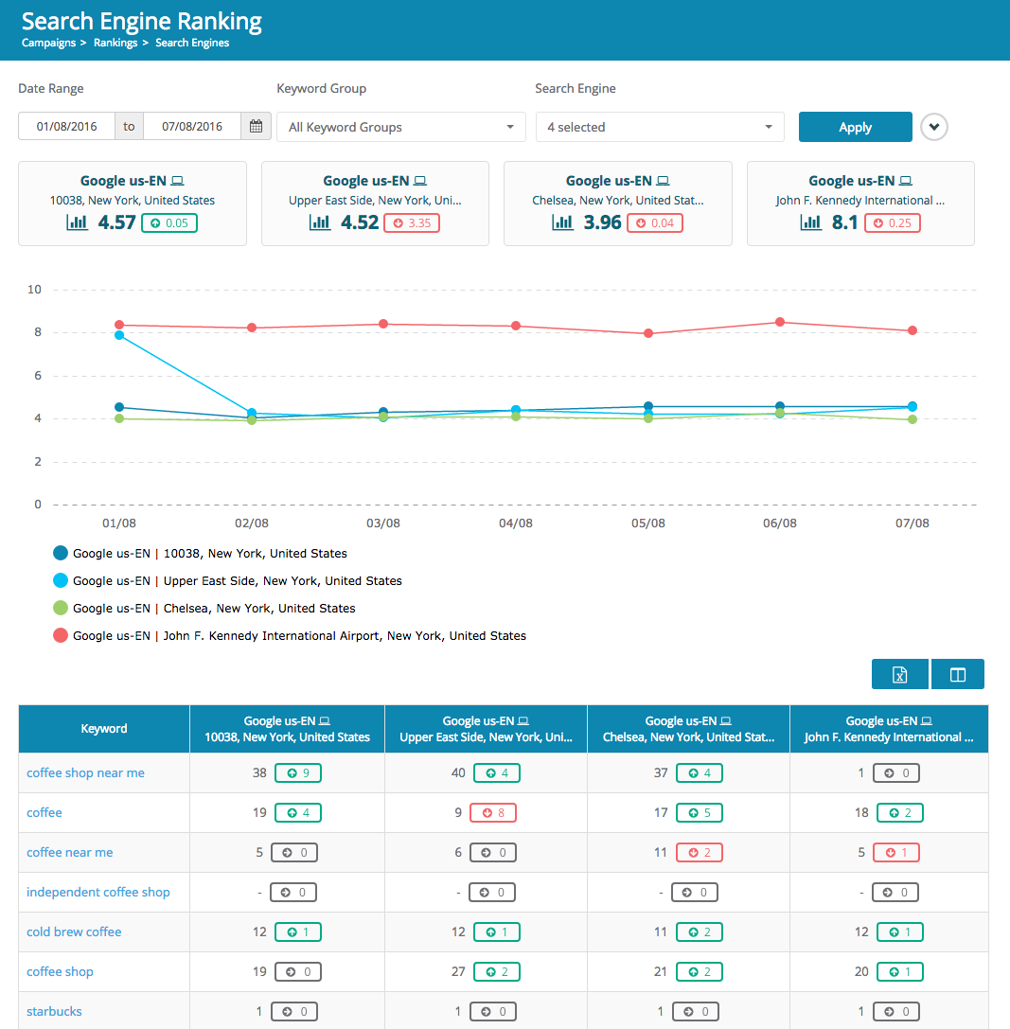The image size is (1010, 1029).
Task: Open the 'coffee shop near me' keyword link
Action: (85, 772)
